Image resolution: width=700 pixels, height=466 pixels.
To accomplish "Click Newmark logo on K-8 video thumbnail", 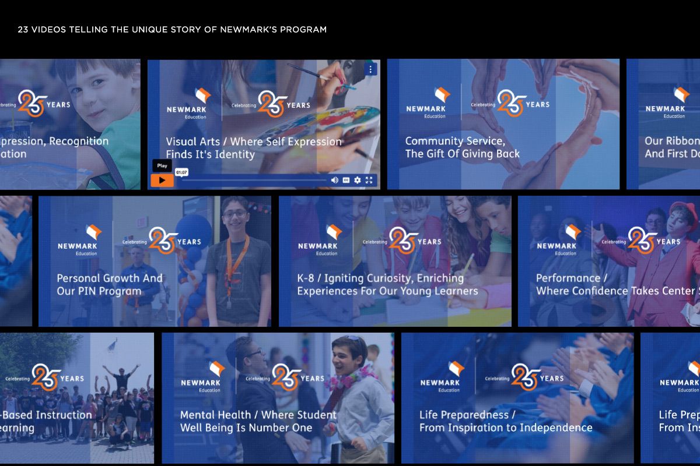I will pos(318,240).
